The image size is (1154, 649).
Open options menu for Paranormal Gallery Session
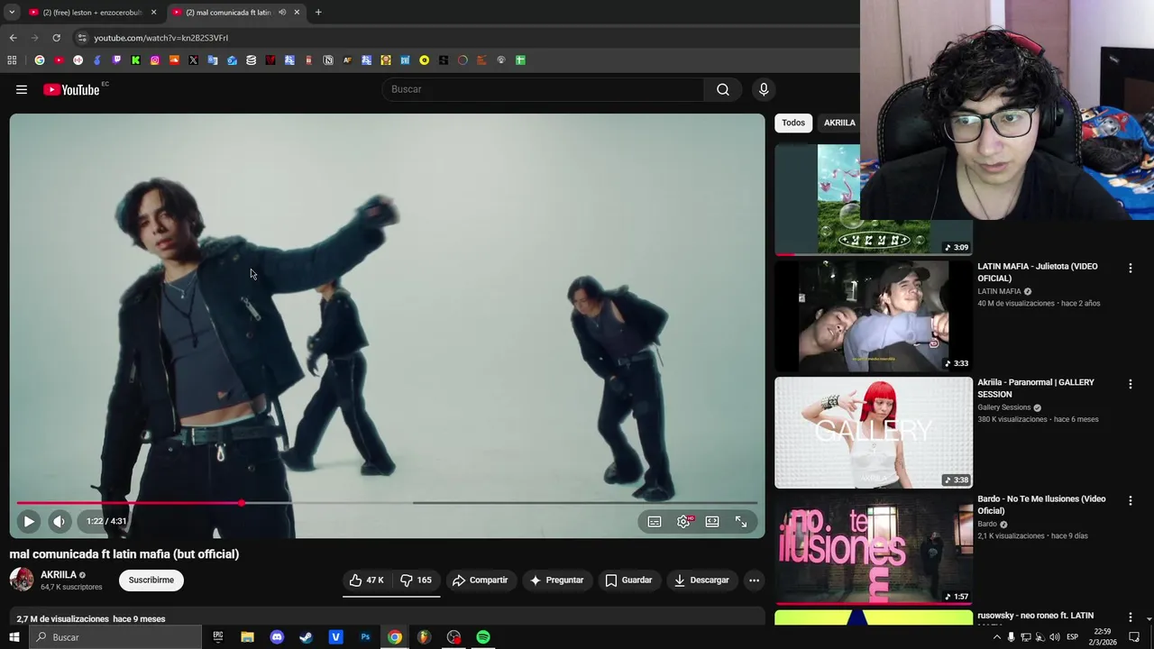point(1130,384)
